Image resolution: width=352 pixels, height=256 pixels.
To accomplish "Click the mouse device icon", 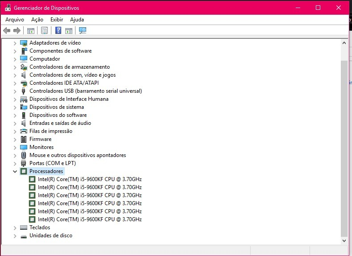I will point(24,155).
